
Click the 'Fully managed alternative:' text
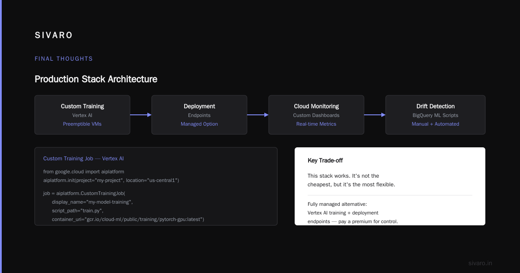point(337,204)
